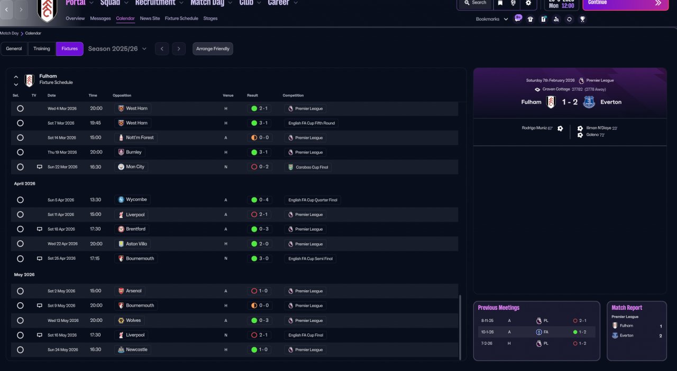The image size is (677, 371).
Task: Go to next season with right arrow
Action: pyautogui.click(x=179, y=49)
